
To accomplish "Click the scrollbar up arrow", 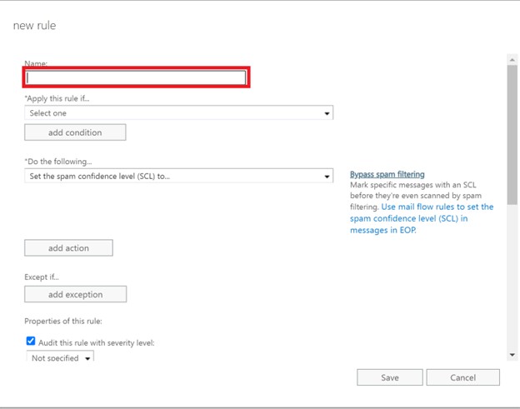I will [x=512, y=60].
